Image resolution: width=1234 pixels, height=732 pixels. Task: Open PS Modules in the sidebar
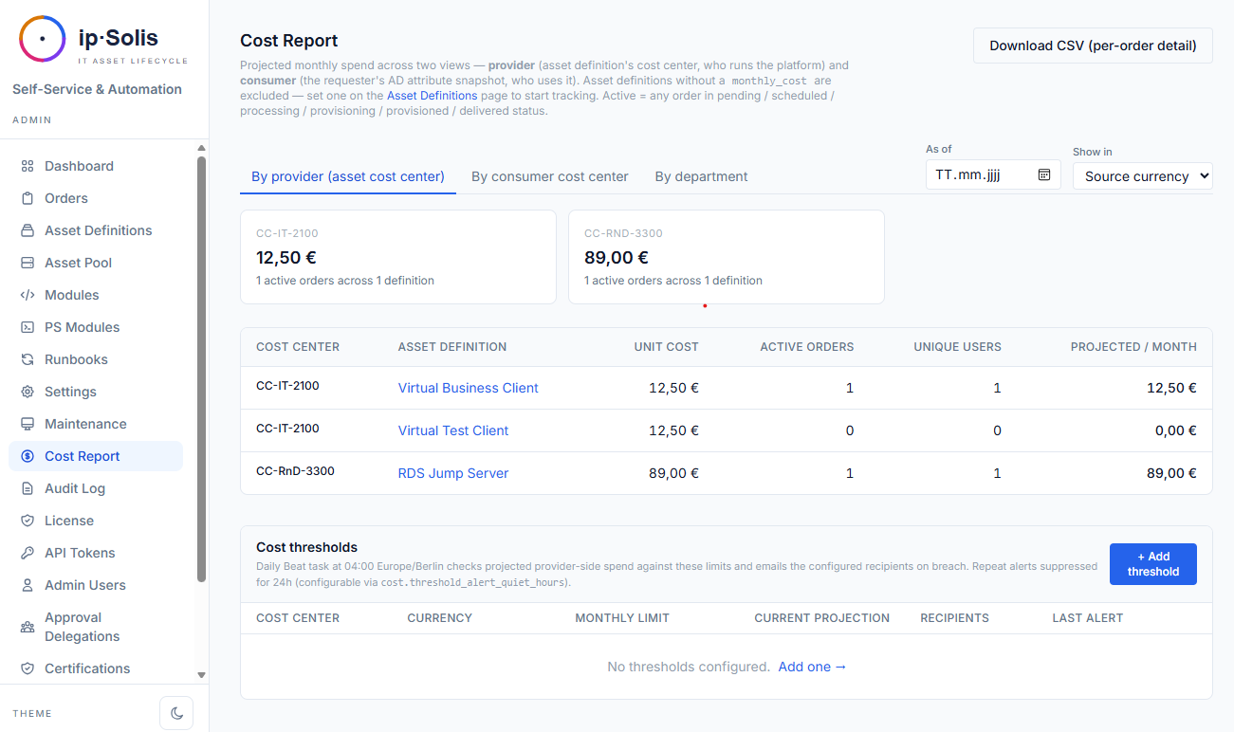pyautogui.click(x=96, y=327)
